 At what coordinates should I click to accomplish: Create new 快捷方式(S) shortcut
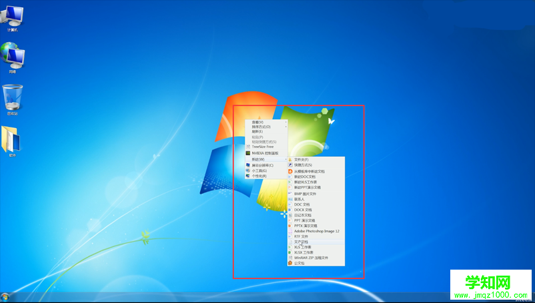point(316,165)
